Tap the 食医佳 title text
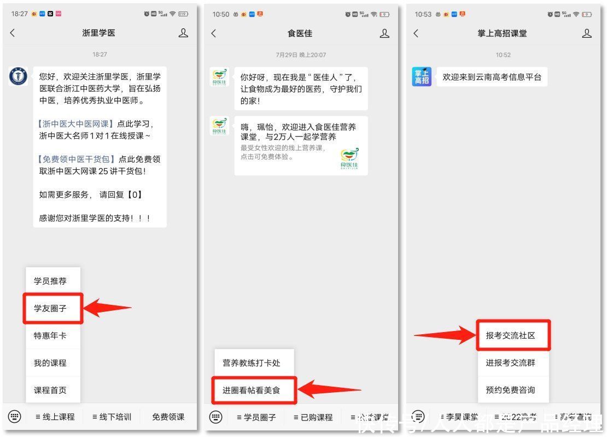 [300, 33]
